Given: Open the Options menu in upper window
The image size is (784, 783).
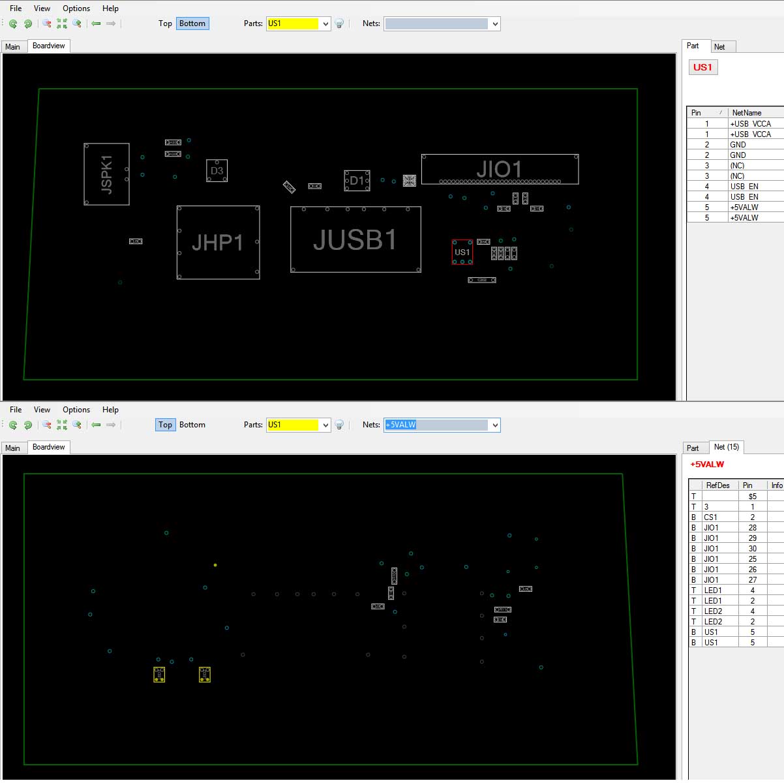Looking at the screenshot, I should (x=76, y=8).
